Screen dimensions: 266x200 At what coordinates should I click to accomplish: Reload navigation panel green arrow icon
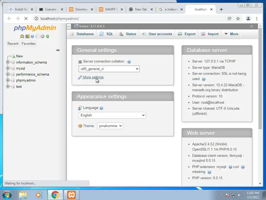tap(48, 36)
